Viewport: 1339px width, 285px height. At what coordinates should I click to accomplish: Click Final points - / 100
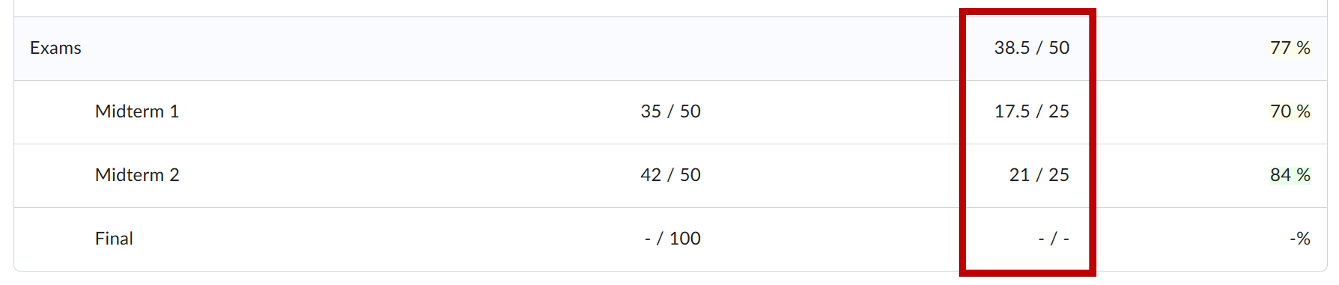pos(672,238)
